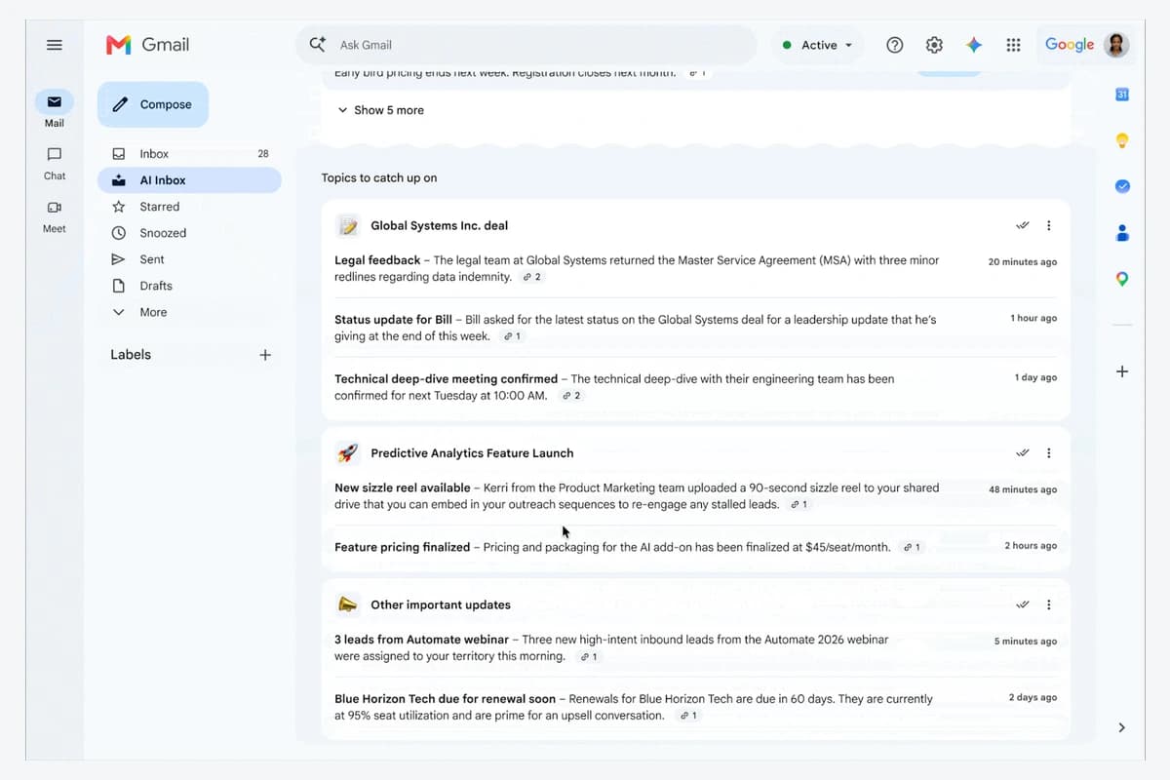Open the Settings gear icon
The height and width of the screenshot is (780, 1170).
coord(934,45)
